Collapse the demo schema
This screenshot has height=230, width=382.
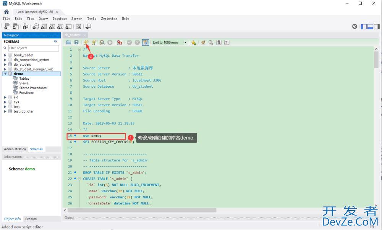tap(5, 74)
